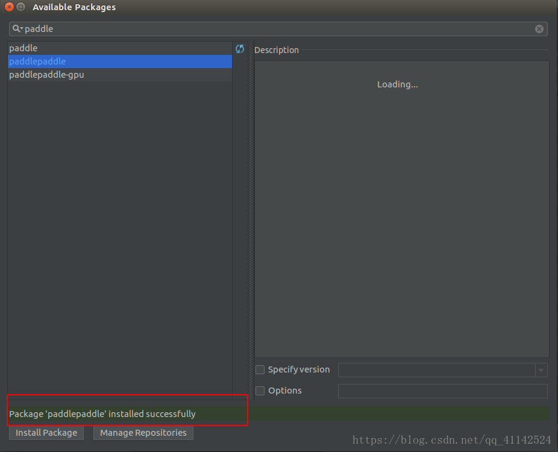This screenshot has width=558, height=452.
Task: Click the window button beside the close button
Action: [21, 7]
